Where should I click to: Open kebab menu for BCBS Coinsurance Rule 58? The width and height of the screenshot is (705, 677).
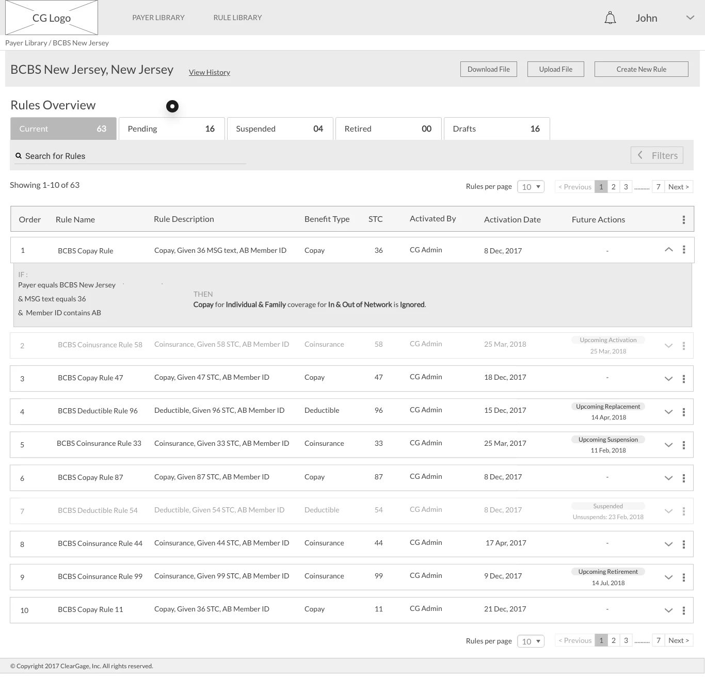click(x=684, y=346)
